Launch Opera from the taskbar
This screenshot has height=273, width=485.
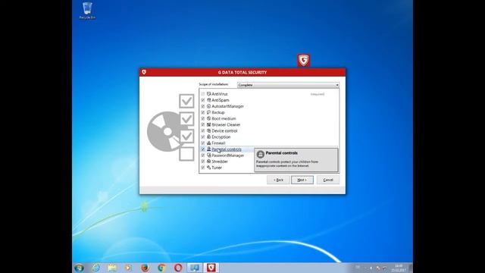pos(178,268)
